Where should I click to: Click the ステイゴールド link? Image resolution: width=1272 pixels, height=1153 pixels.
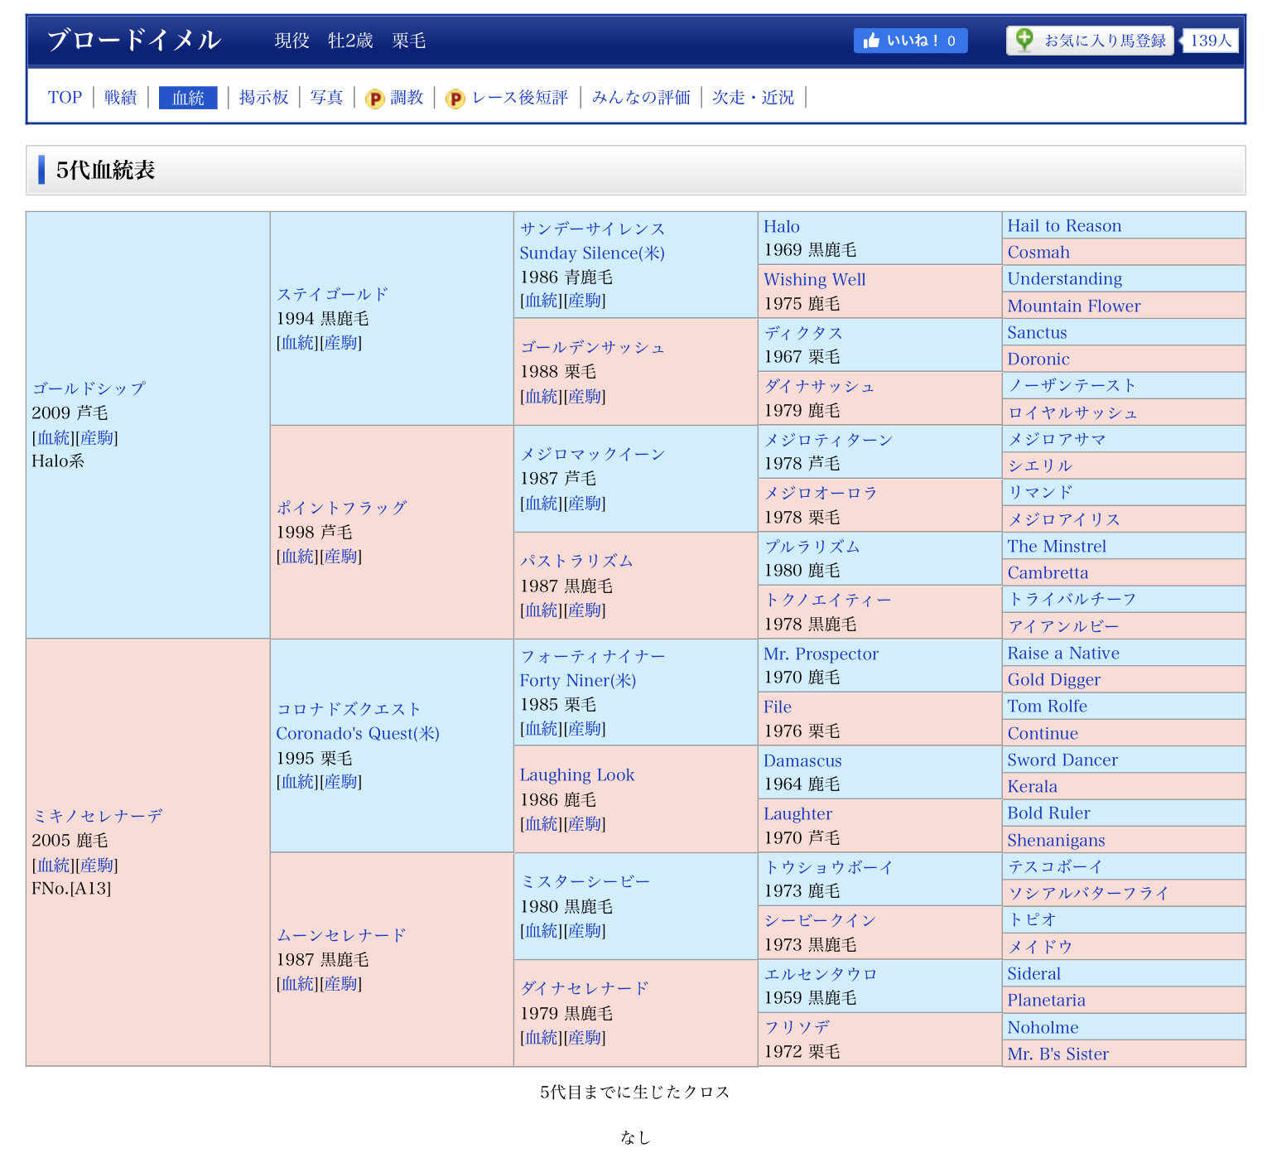point(332,294)
